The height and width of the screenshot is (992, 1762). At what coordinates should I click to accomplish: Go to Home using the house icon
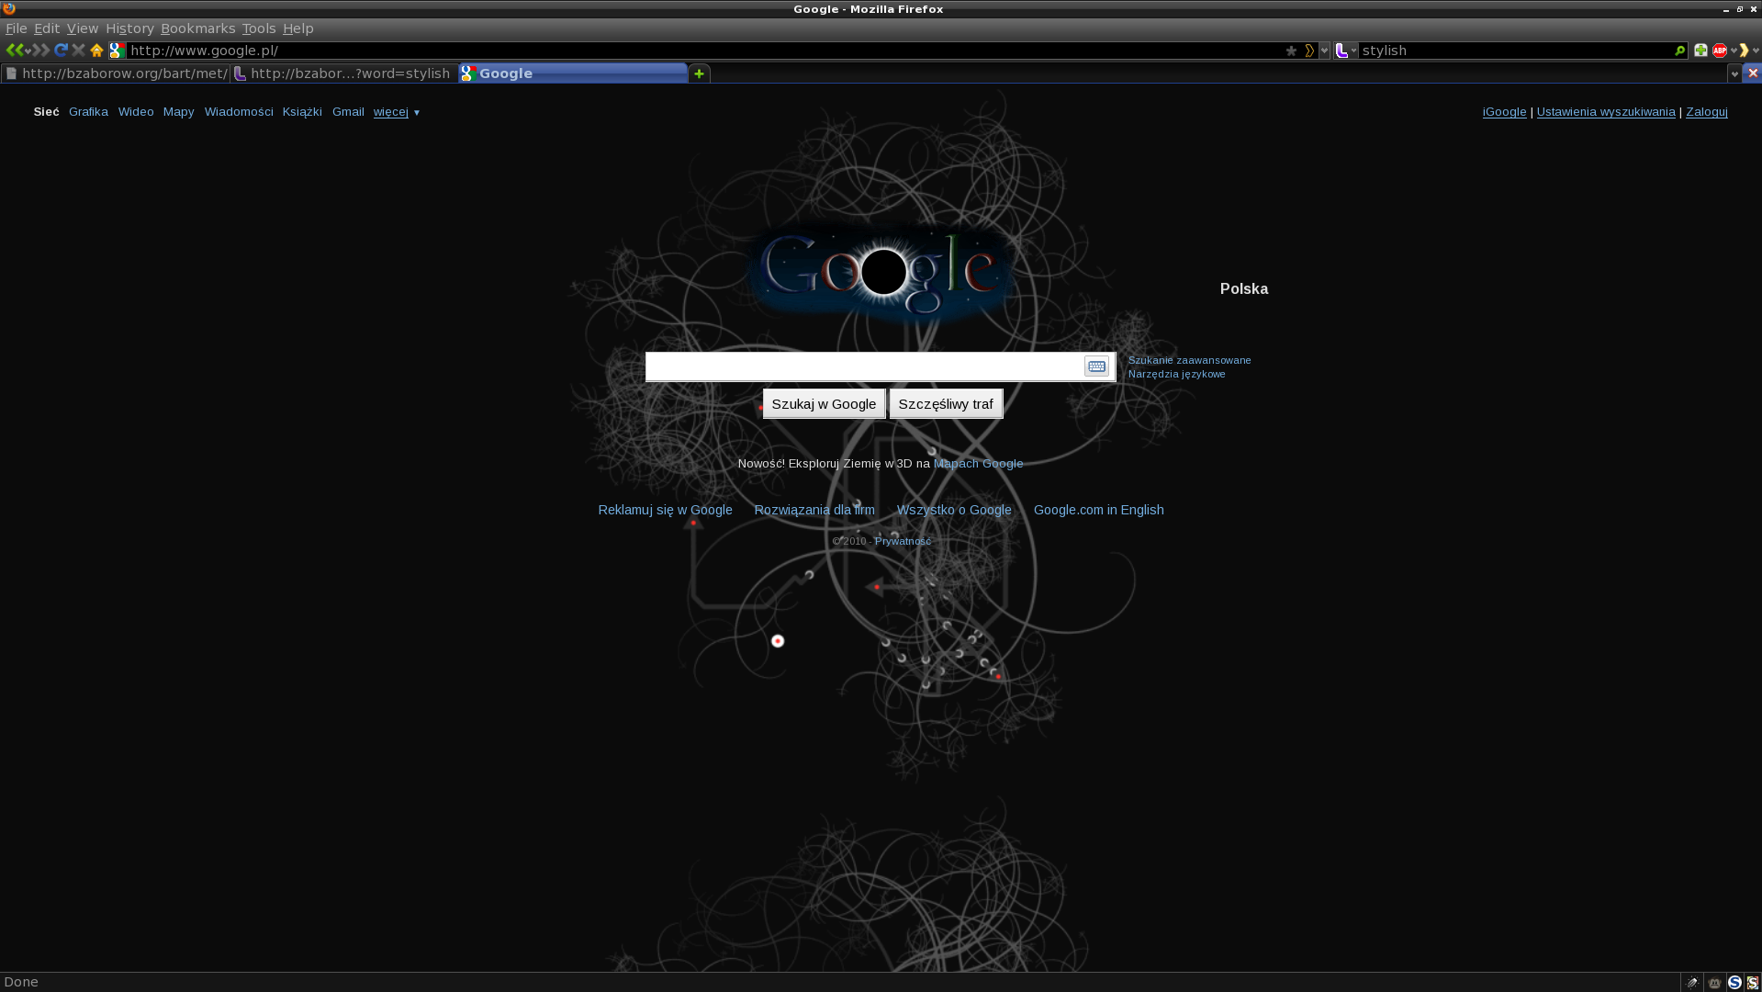(96, 51)
